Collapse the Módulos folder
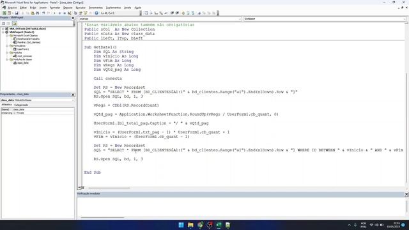 point(7,52)
